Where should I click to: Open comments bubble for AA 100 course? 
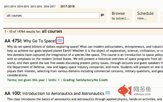(x=108, y=93)
